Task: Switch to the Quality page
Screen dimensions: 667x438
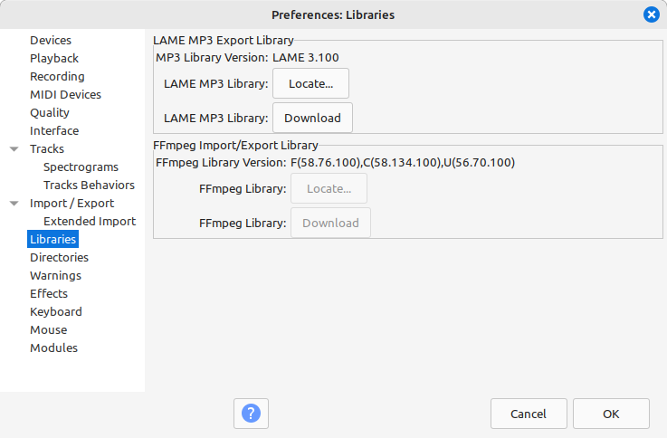Action: pyautogui.click(x=50, y=113)
